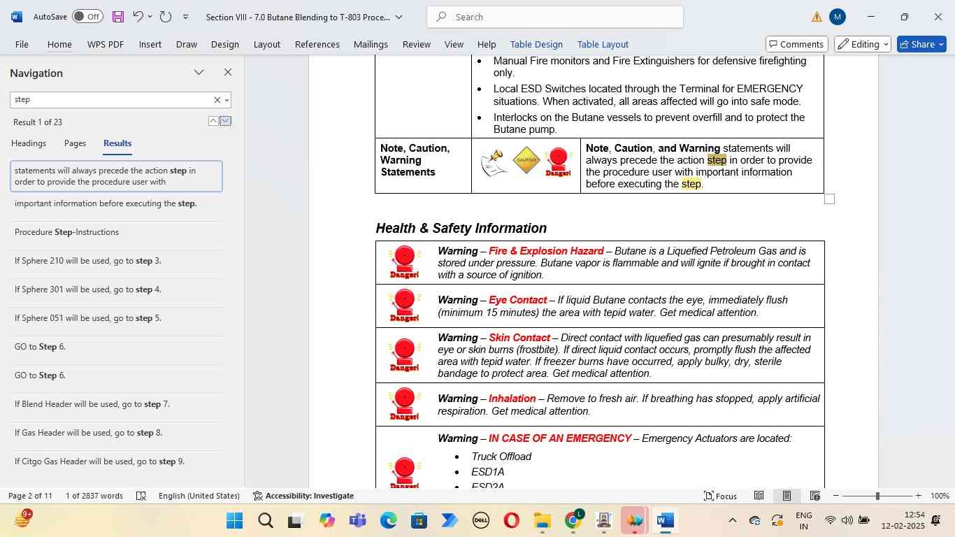The height and width of the screenshot is (537, 955).
Task: Open Customize Quick Access Toolbar dropdown
Action: [185, 17]
